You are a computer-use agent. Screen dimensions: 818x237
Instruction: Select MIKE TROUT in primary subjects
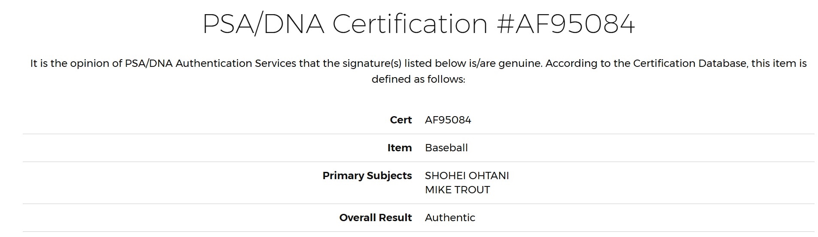pos(457,190)
